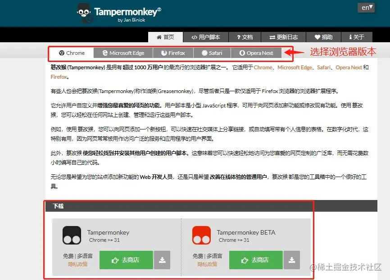Follow the orange Firefox link in the intro

pyautogui.click(x=59, y=77)
